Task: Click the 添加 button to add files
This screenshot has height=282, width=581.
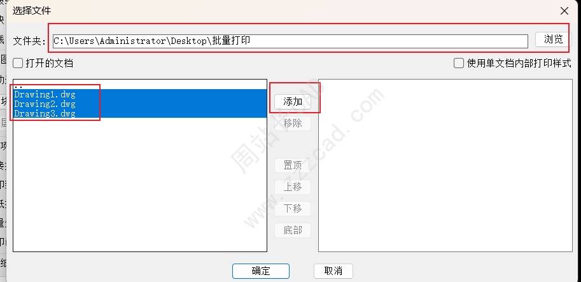Action: pyautogui.click(x=292, y=102)
